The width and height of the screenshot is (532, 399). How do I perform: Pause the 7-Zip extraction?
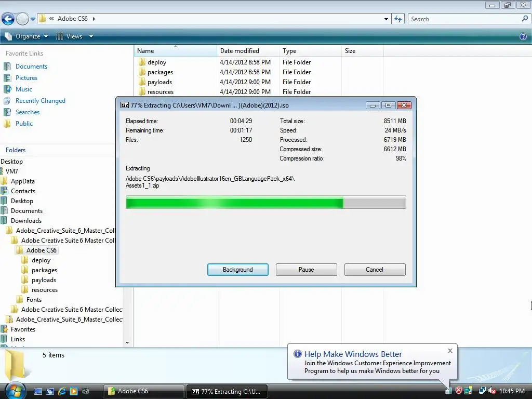coord(307,270)
